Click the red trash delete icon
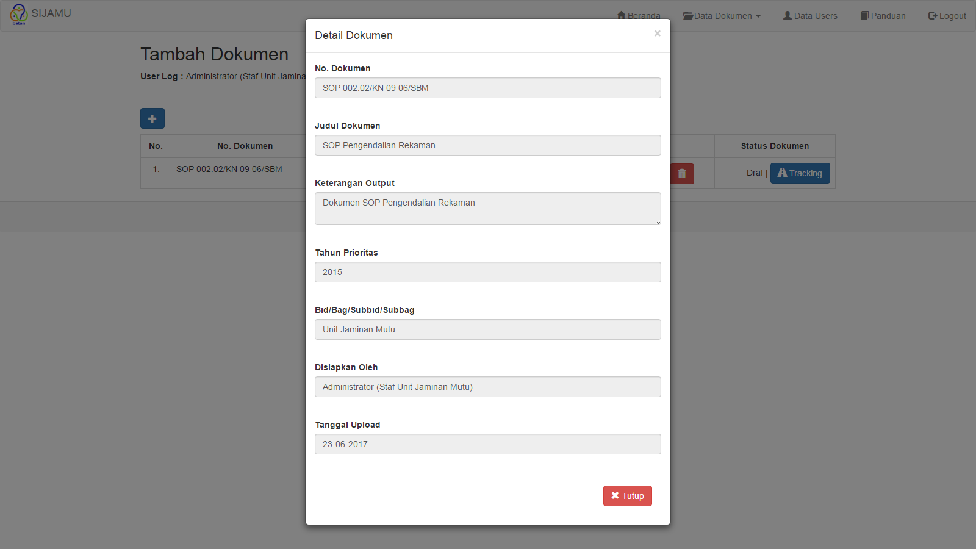This screenshot has width=976, height=549. coord(682,174)
